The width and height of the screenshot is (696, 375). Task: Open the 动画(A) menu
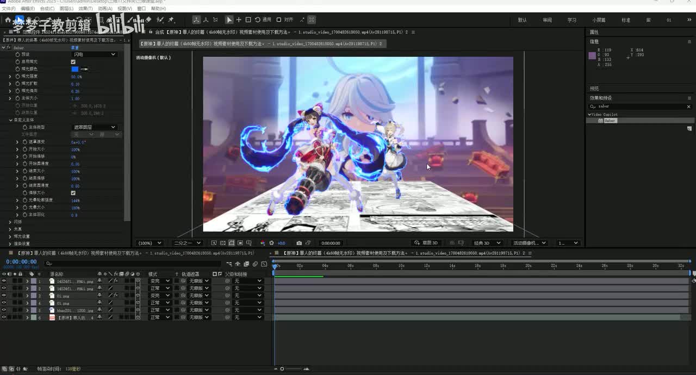click(105, 9)
